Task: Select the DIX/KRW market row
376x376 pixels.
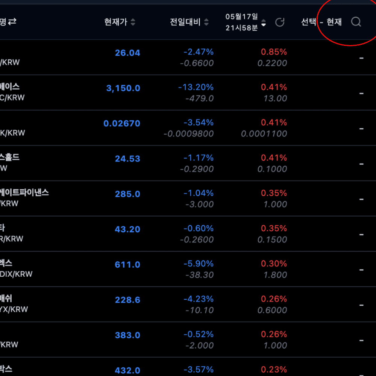Action: (16, 274)
